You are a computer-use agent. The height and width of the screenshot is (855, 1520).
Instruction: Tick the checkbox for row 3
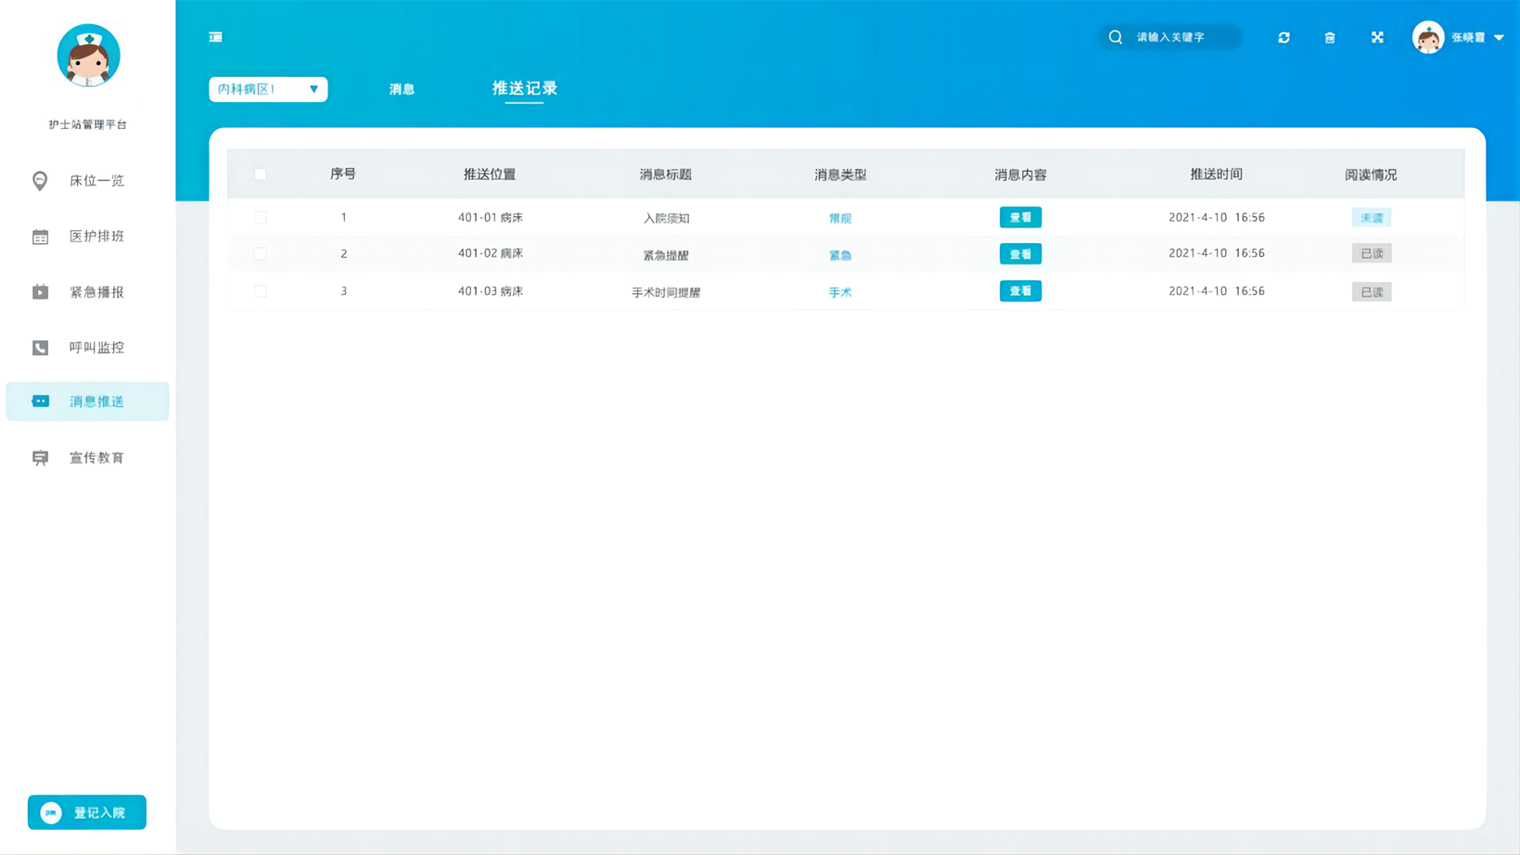click(x=261, y=291)
